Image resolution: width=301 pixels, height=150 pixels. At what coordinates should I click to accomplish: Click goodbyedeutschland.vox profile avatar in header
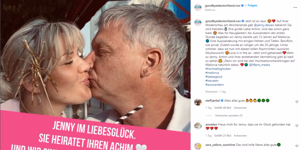click(x=198, y=7)
